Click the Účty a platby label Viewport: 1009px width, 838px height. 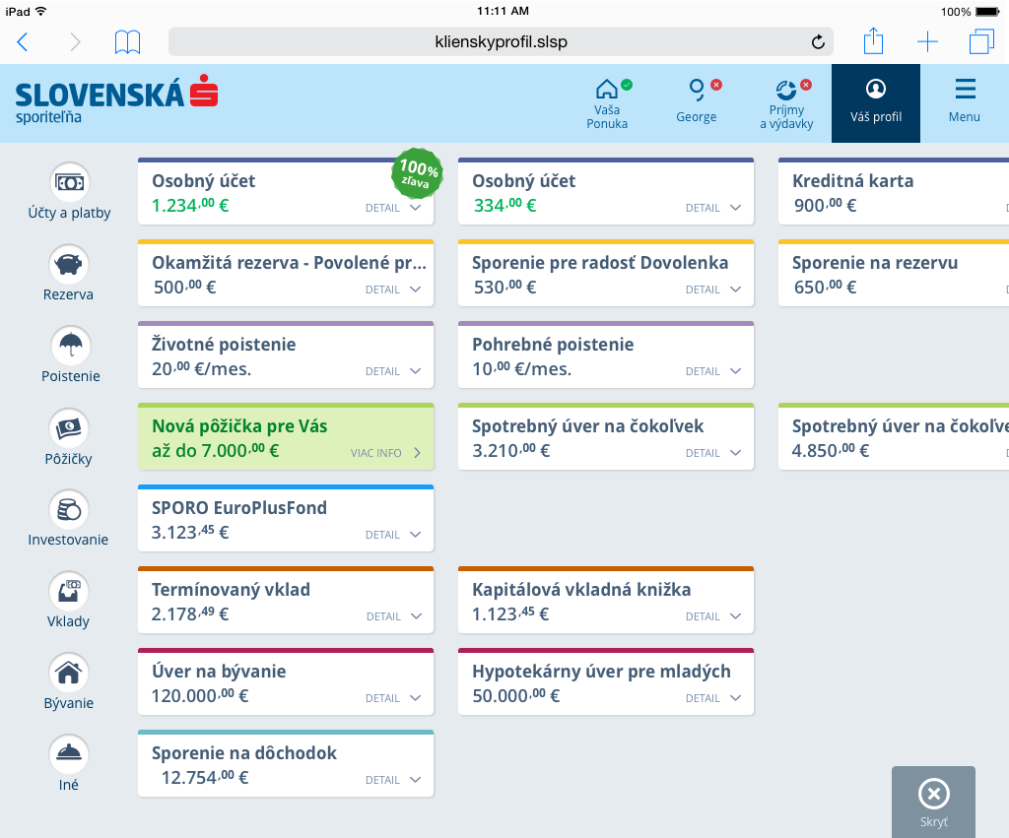[70, 213]
